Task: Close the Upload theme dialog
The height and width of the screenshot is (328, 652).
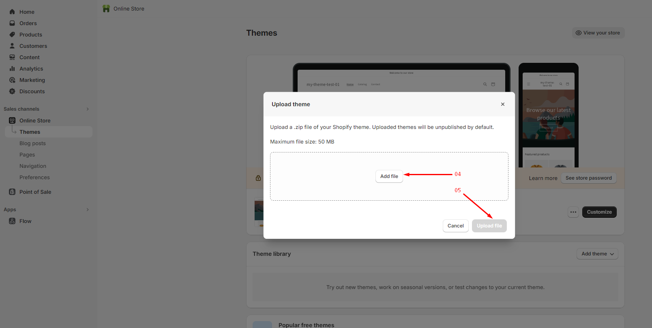Action: 502,104
